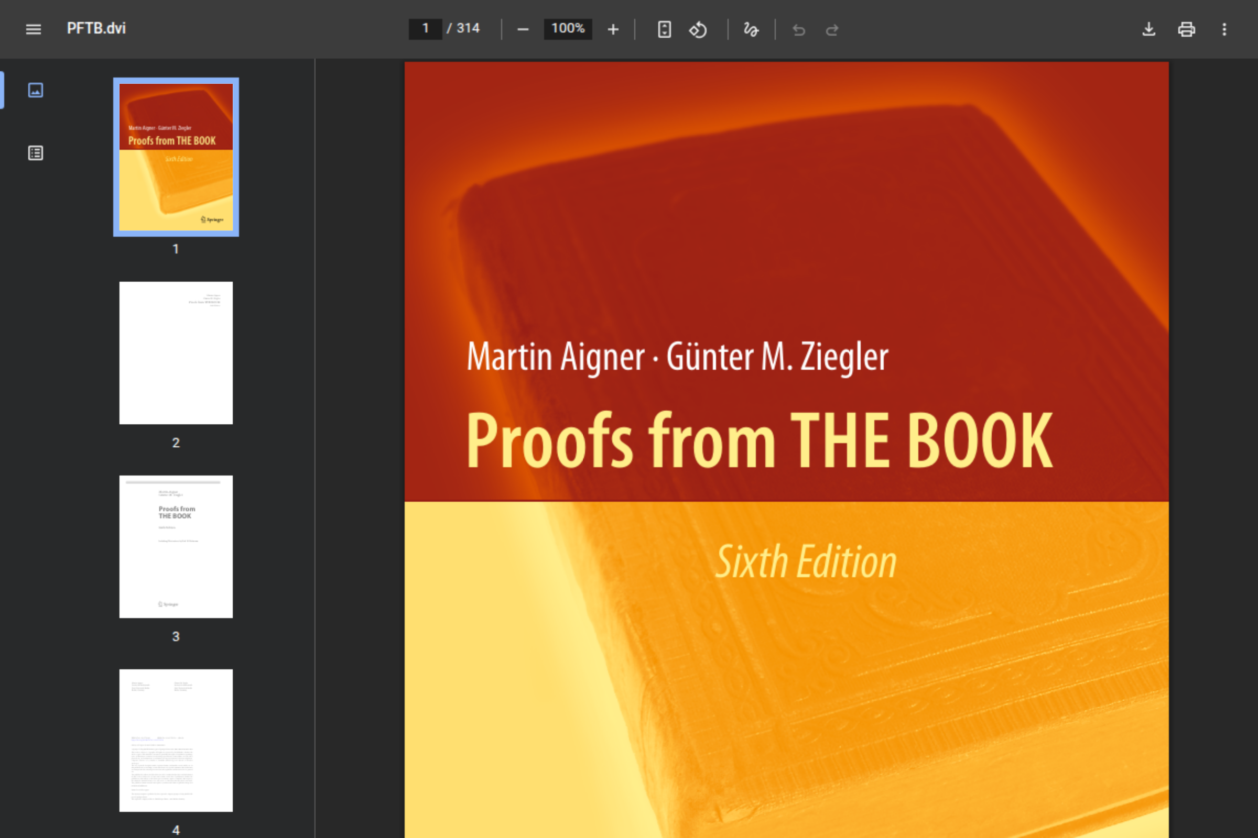Toggle the sidebar with the hamburger menu icon
1258x838 pixels.
pos(33,29)
